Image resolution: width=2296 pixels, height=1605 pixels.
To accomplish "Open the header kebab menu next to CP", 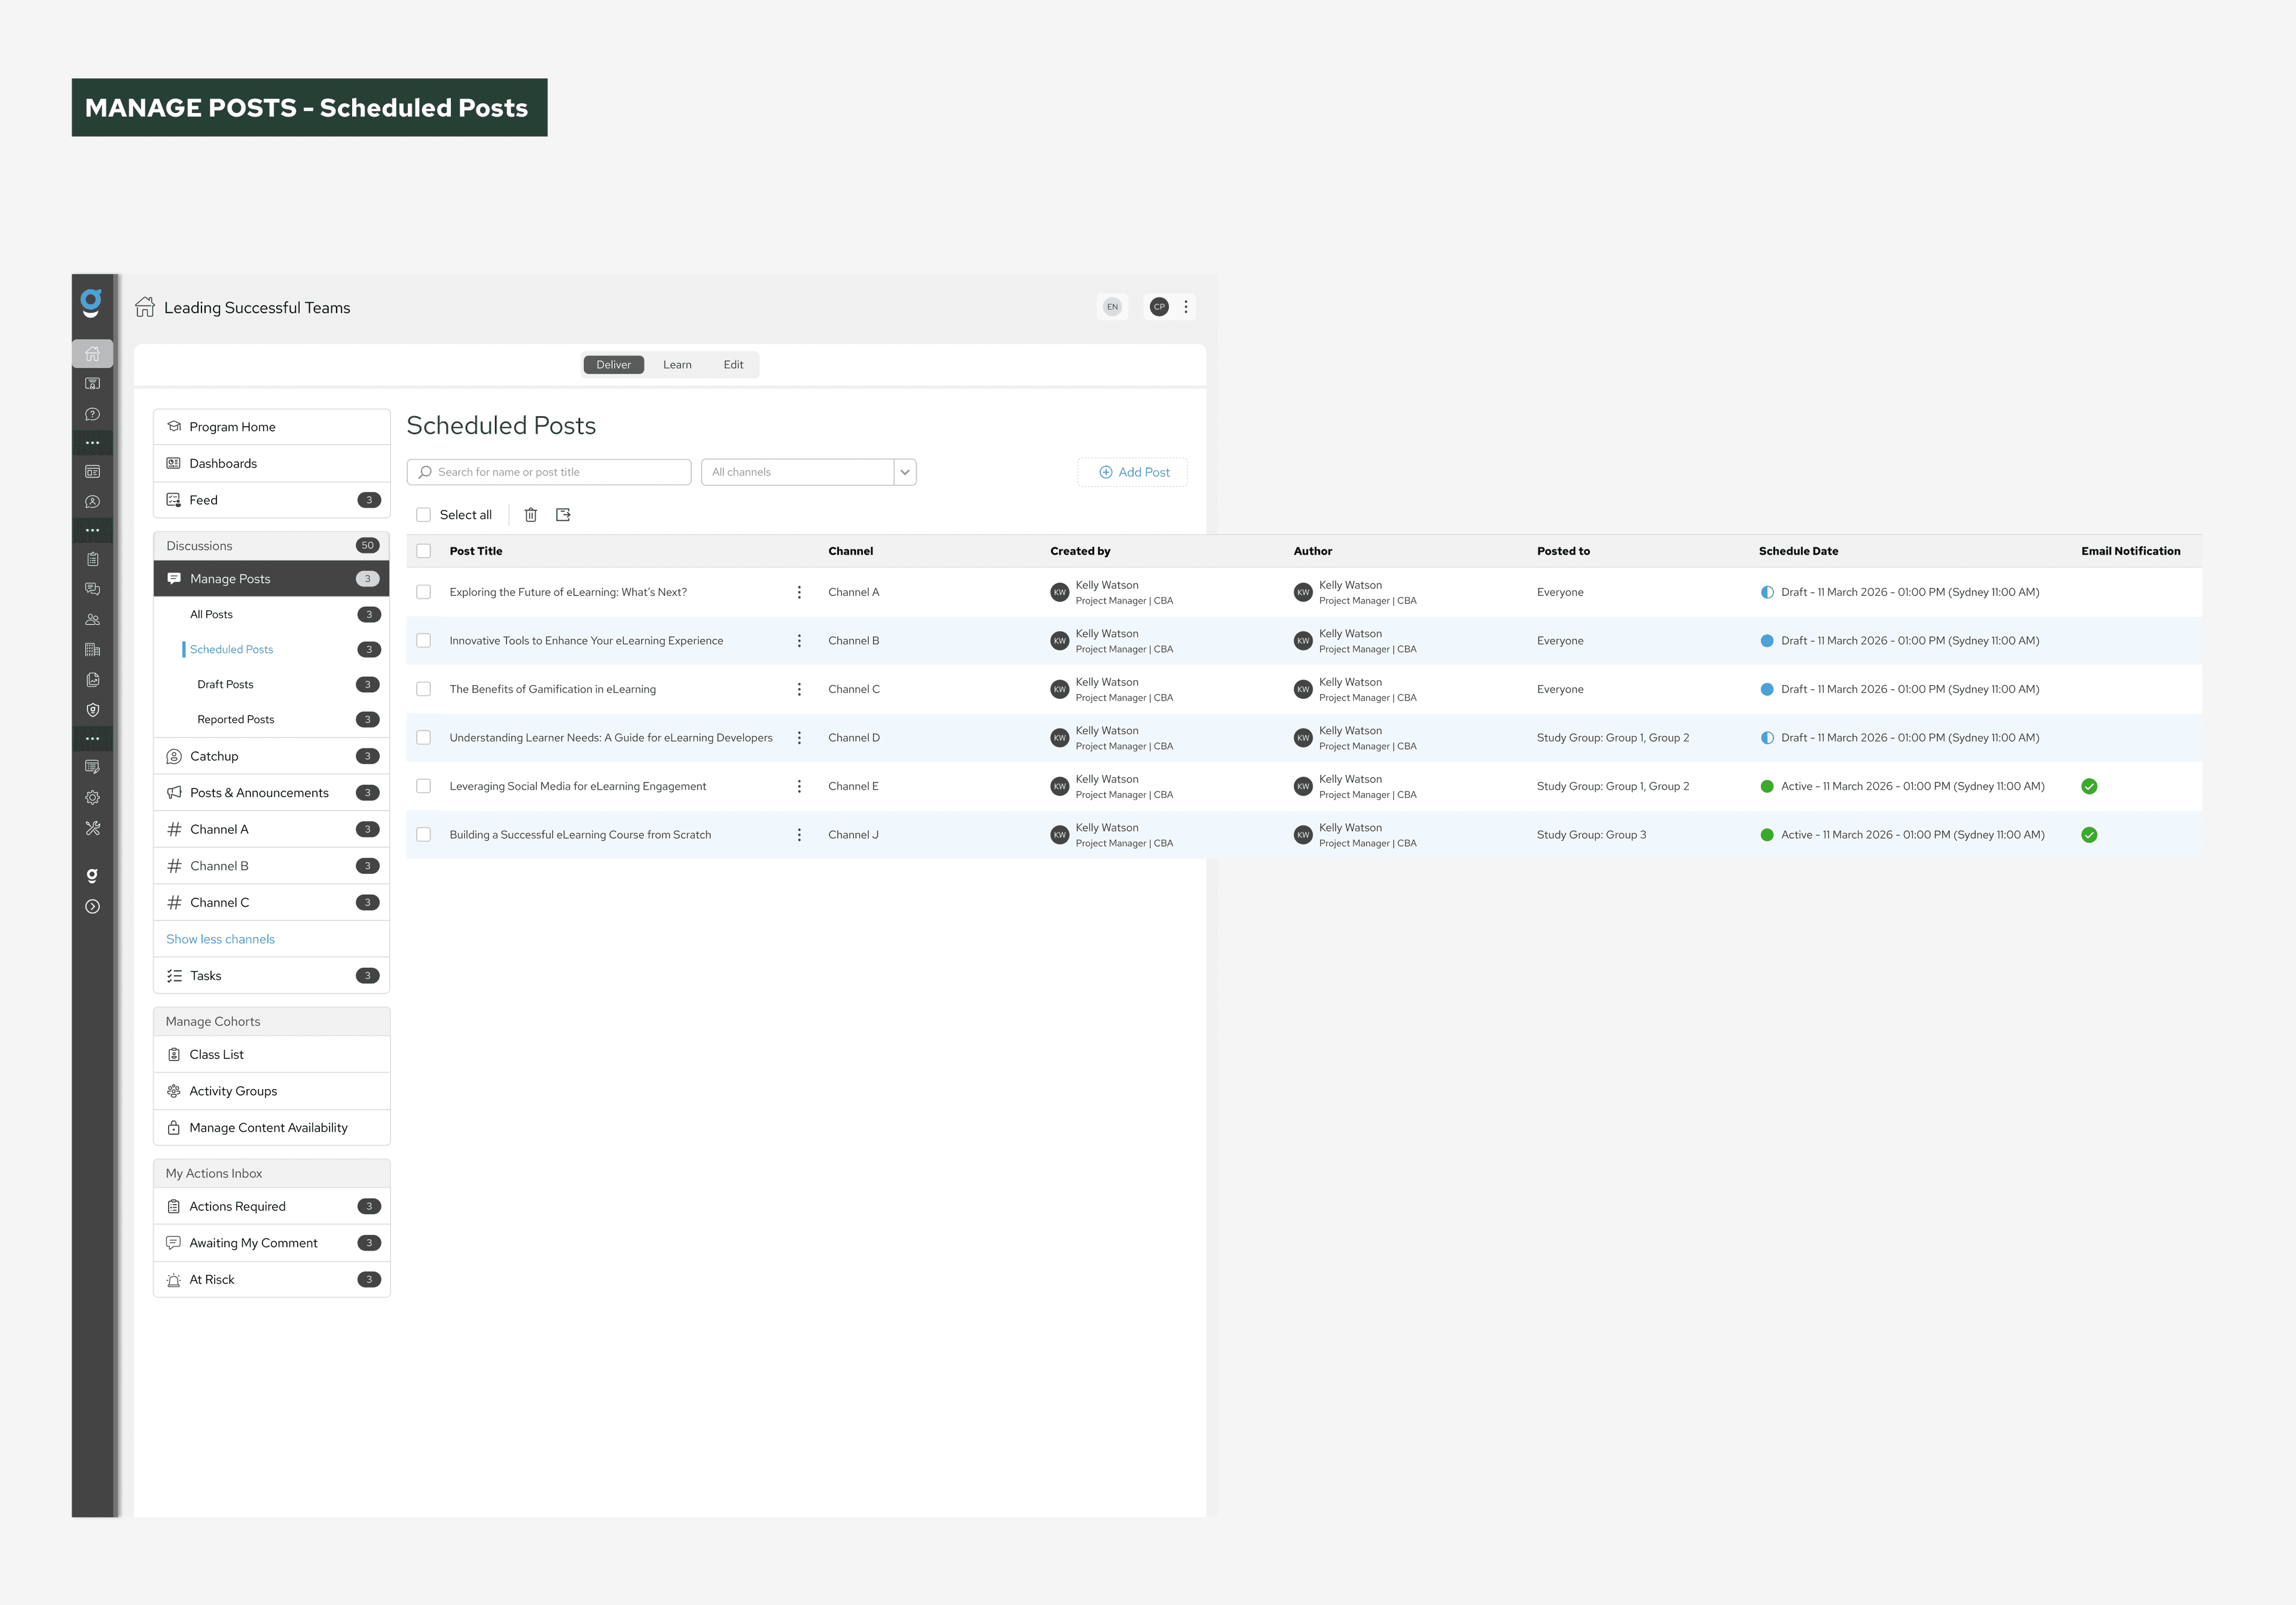I will (x=1186, y=307).
